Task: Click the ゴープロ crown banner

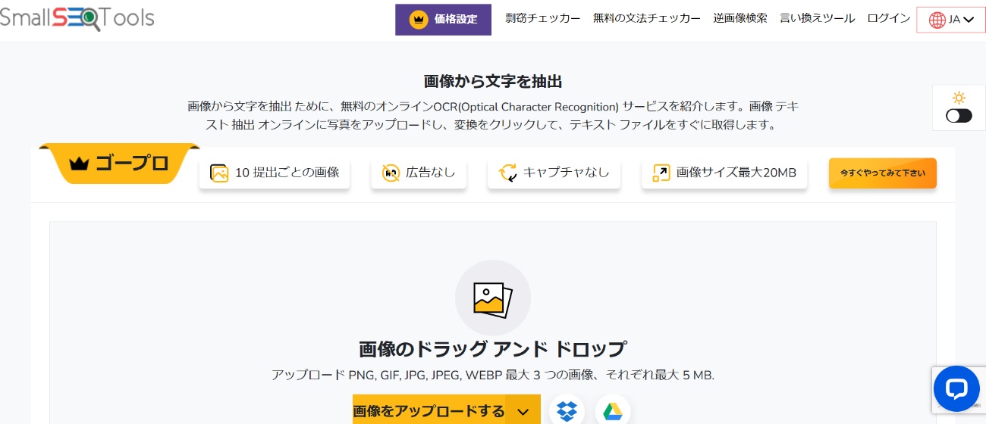Action: (119, 163)
